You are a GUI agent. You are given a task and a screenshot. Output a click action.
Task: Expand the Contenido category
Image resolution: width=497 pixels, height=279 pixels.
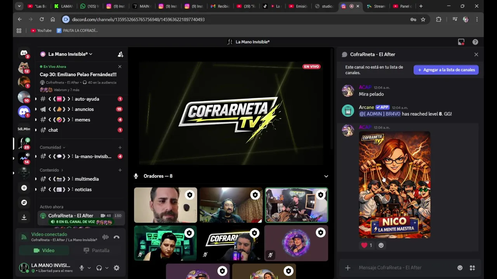coord(51,170)
